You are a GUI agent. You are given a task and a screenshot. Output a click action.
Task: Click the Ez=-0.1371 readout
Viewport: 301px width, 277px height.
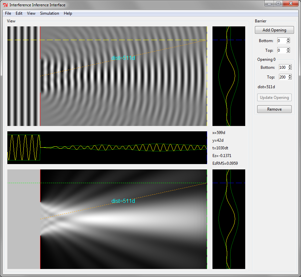click(222, 156)
